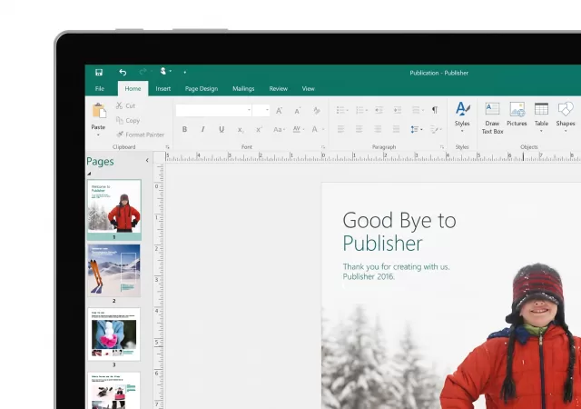
Task: Open the font size dropdown
Action: pyautogui.click(x=267, y=110)
